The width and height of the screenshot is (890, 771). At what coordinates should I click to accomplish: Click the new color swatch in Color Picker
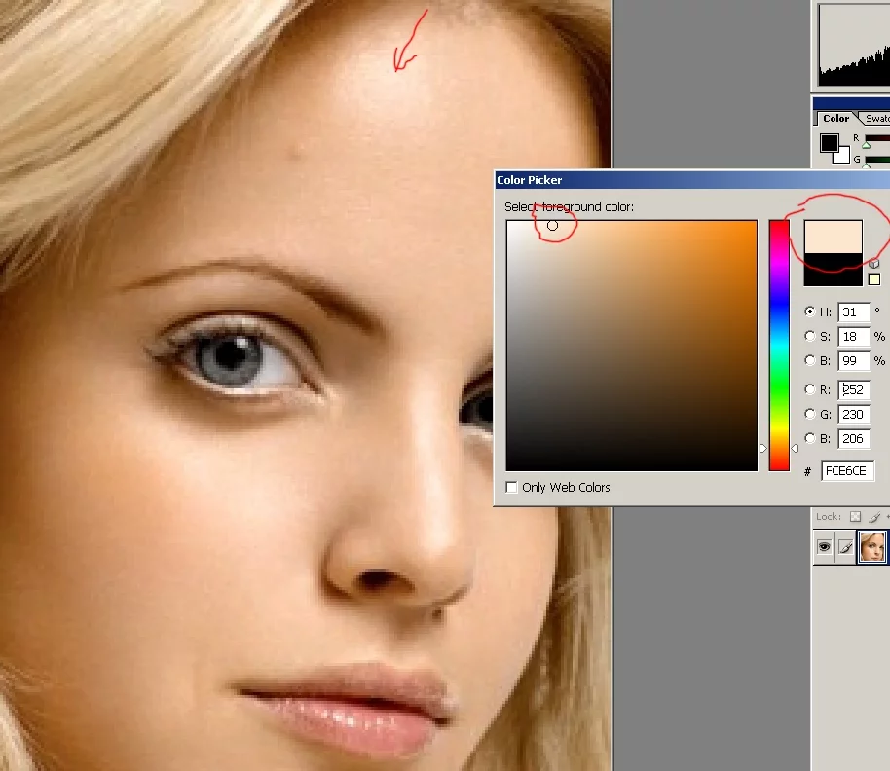833,238
